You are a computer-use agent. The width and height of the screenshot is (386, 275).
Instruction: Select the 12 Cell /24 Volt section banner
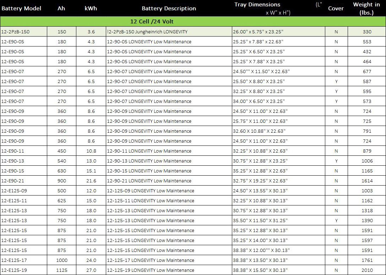152,21
